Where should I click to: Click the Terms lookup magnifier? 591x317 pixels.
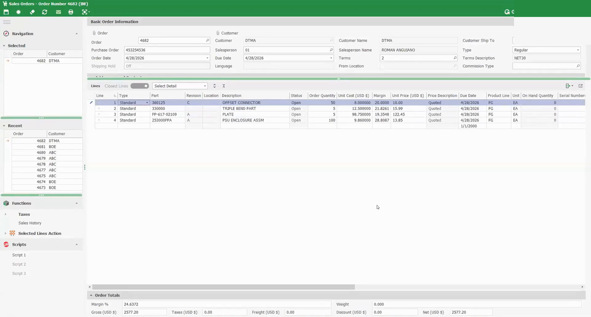coord(455,58)
